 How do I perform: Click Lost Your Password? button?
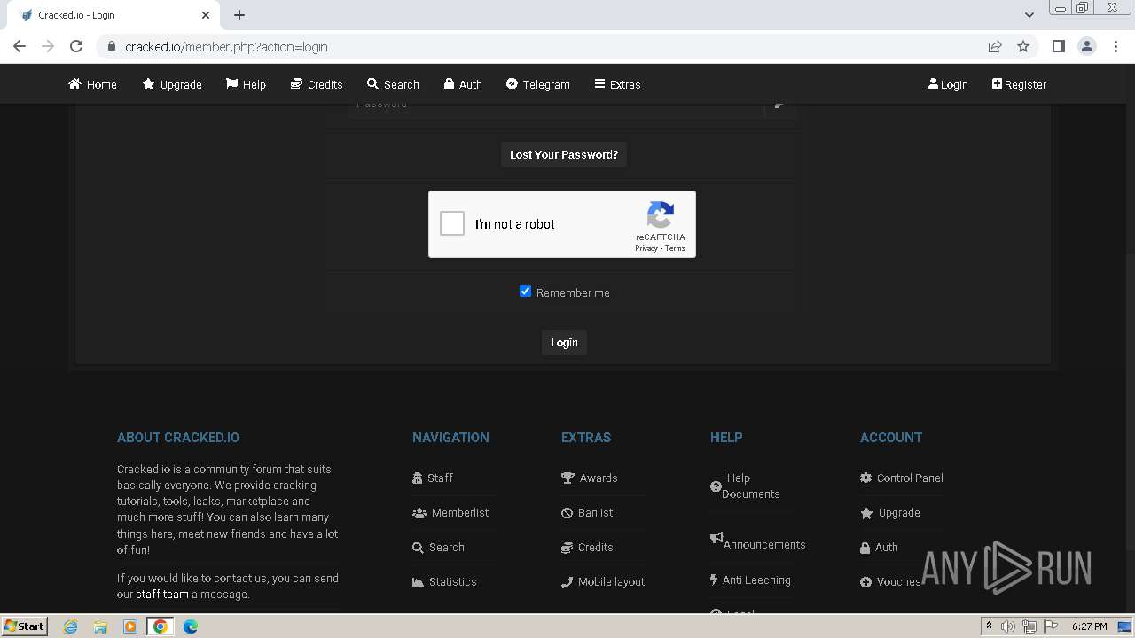coord(564,154)
